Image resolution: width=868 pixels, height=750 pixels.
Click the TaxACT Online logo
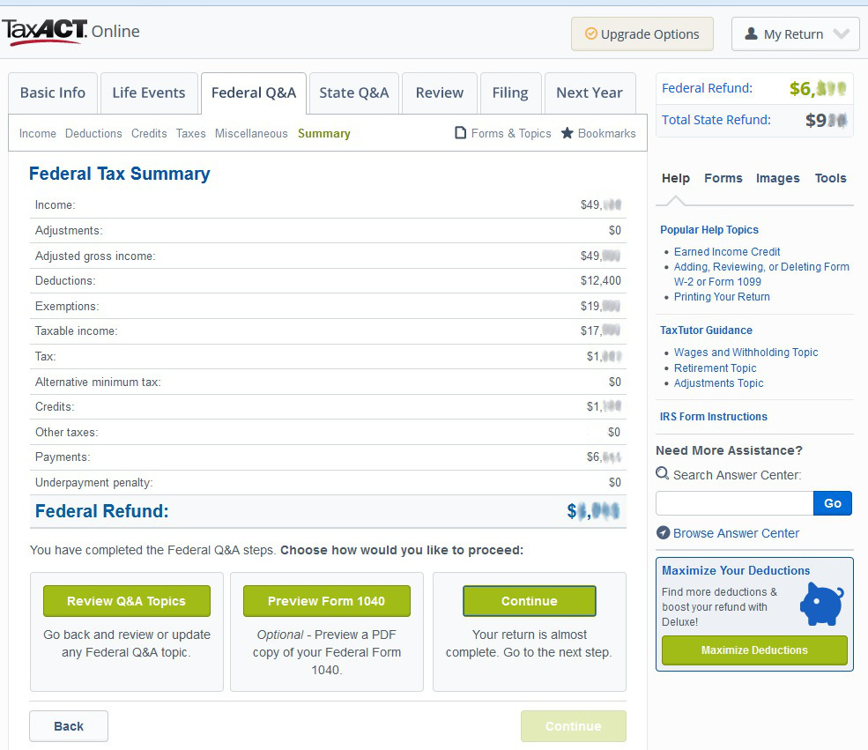[x=71, y=33]
